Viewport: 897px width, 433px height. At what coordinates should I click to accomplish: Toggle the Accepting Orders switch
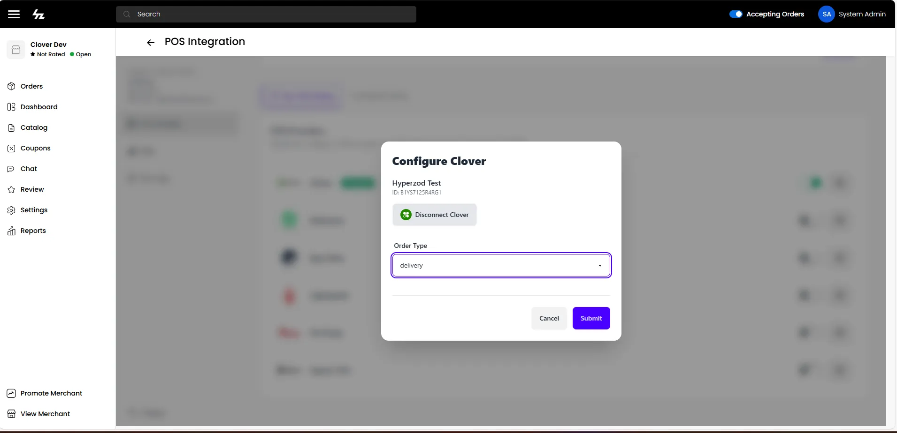pyautogui.click(x=736, y=14)
